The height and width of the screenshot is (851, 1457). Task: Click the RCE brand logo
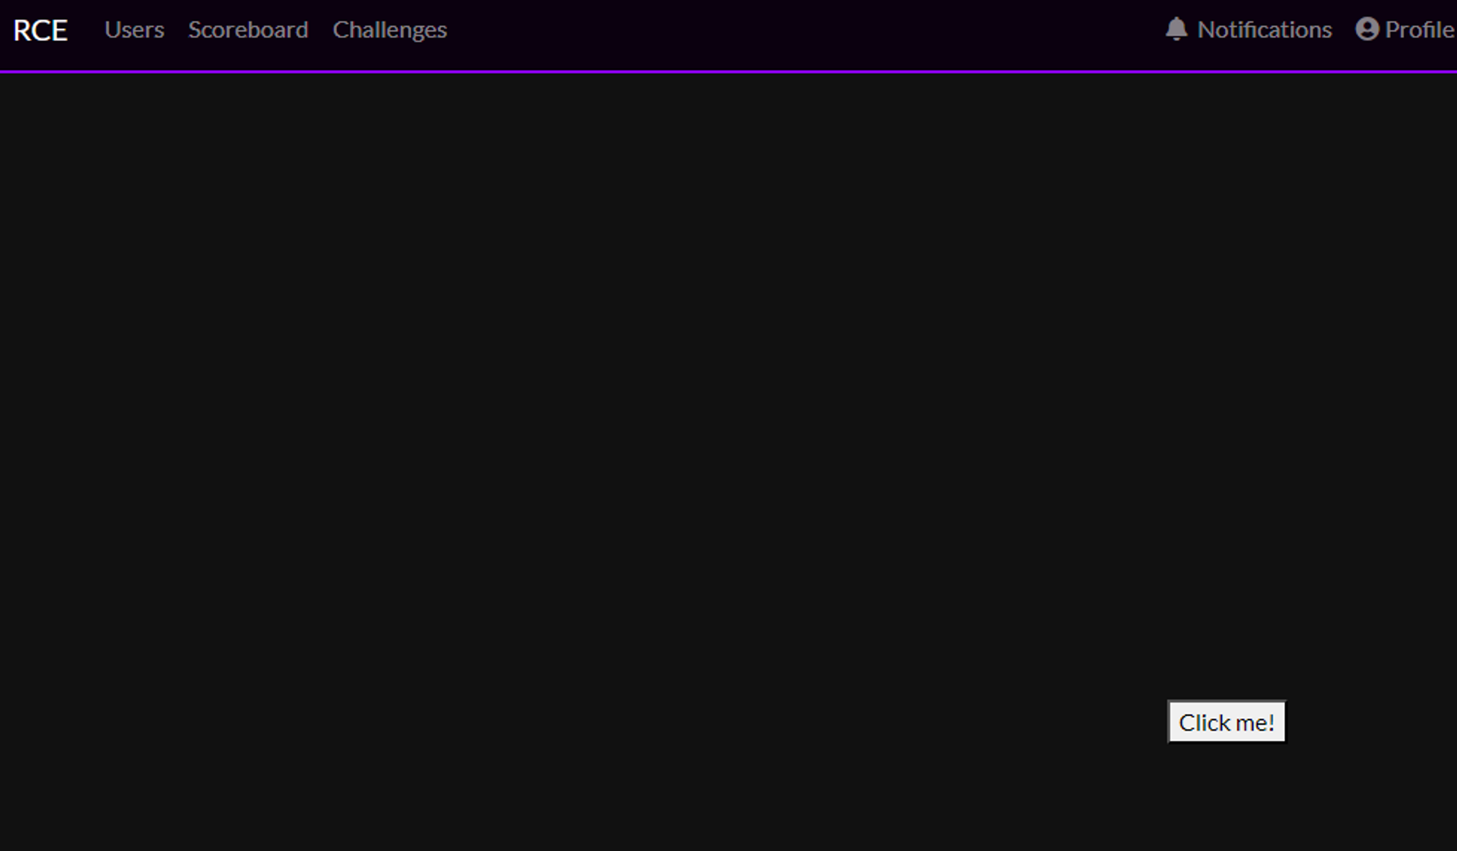(x=41, y=30)
